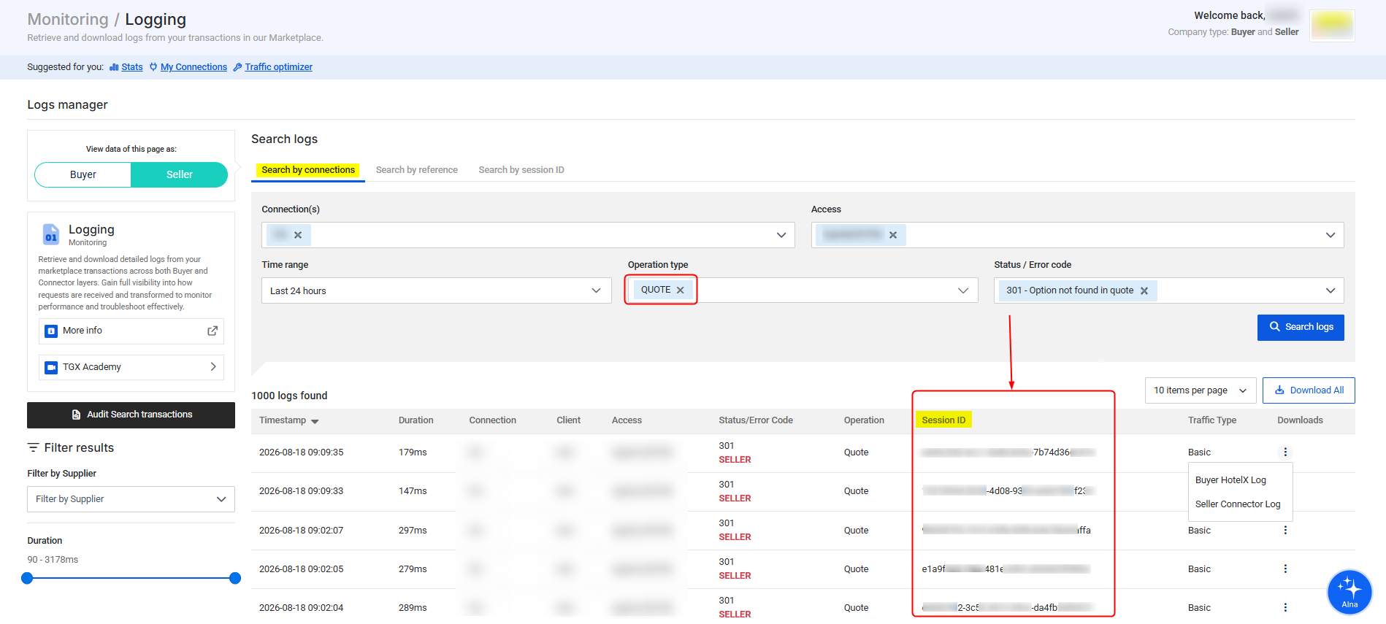
Task: Remove the selected access tag
Action: coord(893,235)
